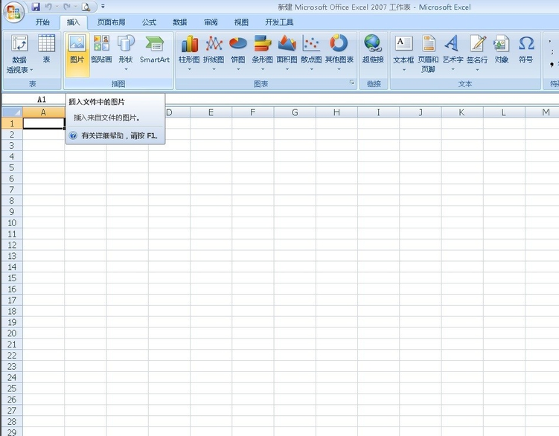
Task: Switch to the 开始 ribbon tab
Action: click(42, 22)
